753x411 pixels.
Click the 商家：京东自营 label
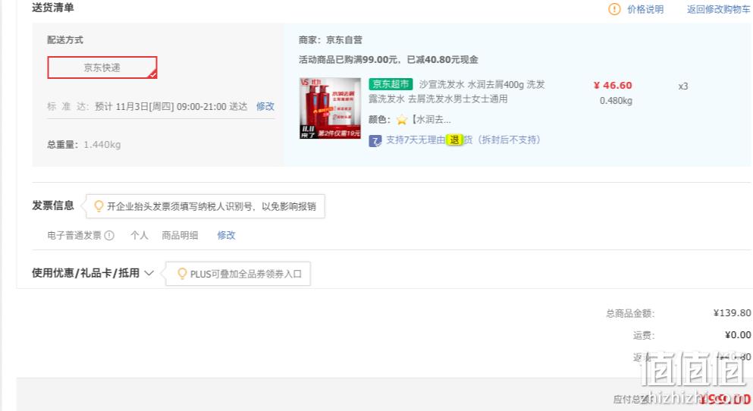pyautogui.click(x=331, y=40)
